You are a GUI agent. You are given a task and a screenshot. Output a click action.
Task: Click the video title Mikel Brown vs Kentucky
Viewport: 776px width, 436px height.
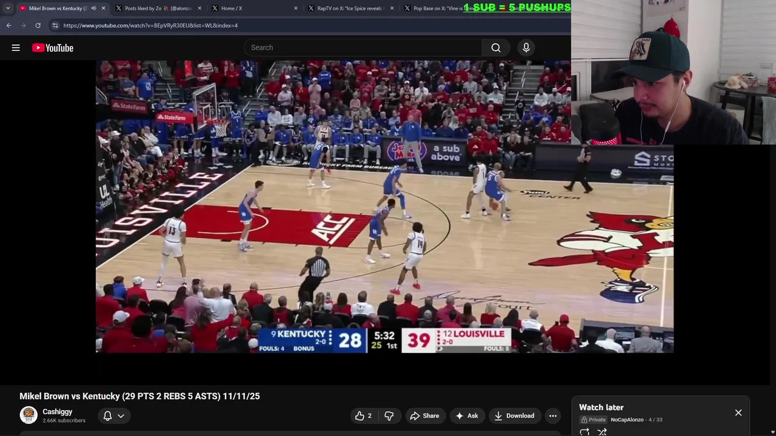[139, 396]
